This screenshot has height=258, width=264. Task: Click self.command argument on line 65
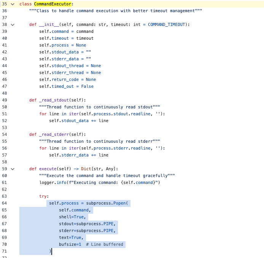pyautogui.click(x=74, y=210)
